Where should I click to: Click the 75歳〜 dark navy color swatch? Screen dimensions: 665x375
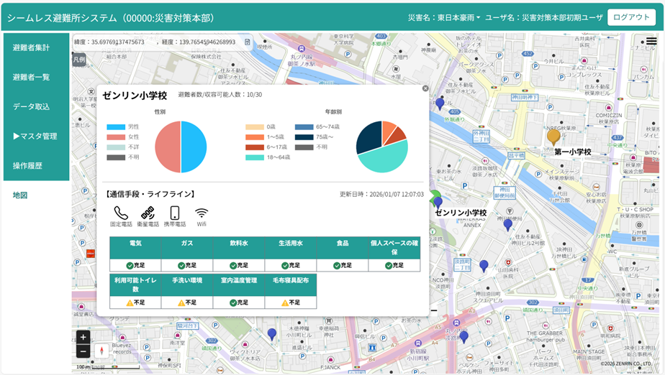304,136
